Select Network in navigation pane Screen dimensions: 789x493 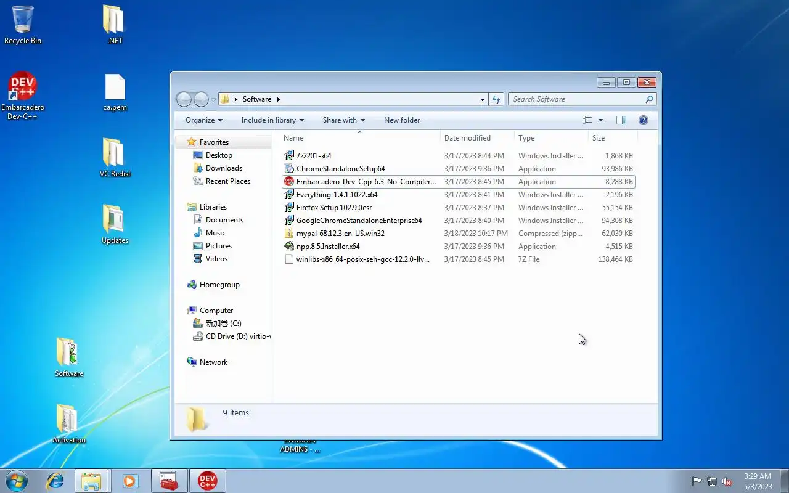213,362
